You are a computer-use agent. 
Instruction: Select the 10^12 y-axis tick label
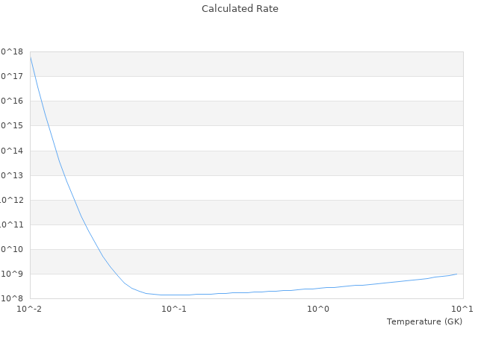pos(12,200)
